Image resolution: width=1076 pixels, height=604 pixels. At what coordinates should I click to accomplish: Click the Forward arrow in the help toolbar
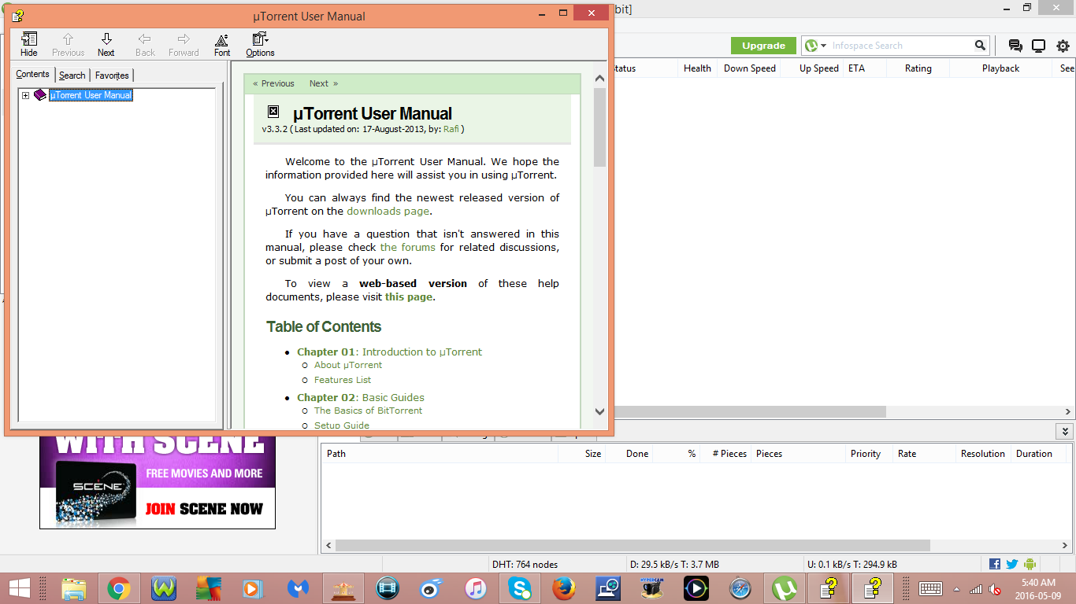point(184,45)
